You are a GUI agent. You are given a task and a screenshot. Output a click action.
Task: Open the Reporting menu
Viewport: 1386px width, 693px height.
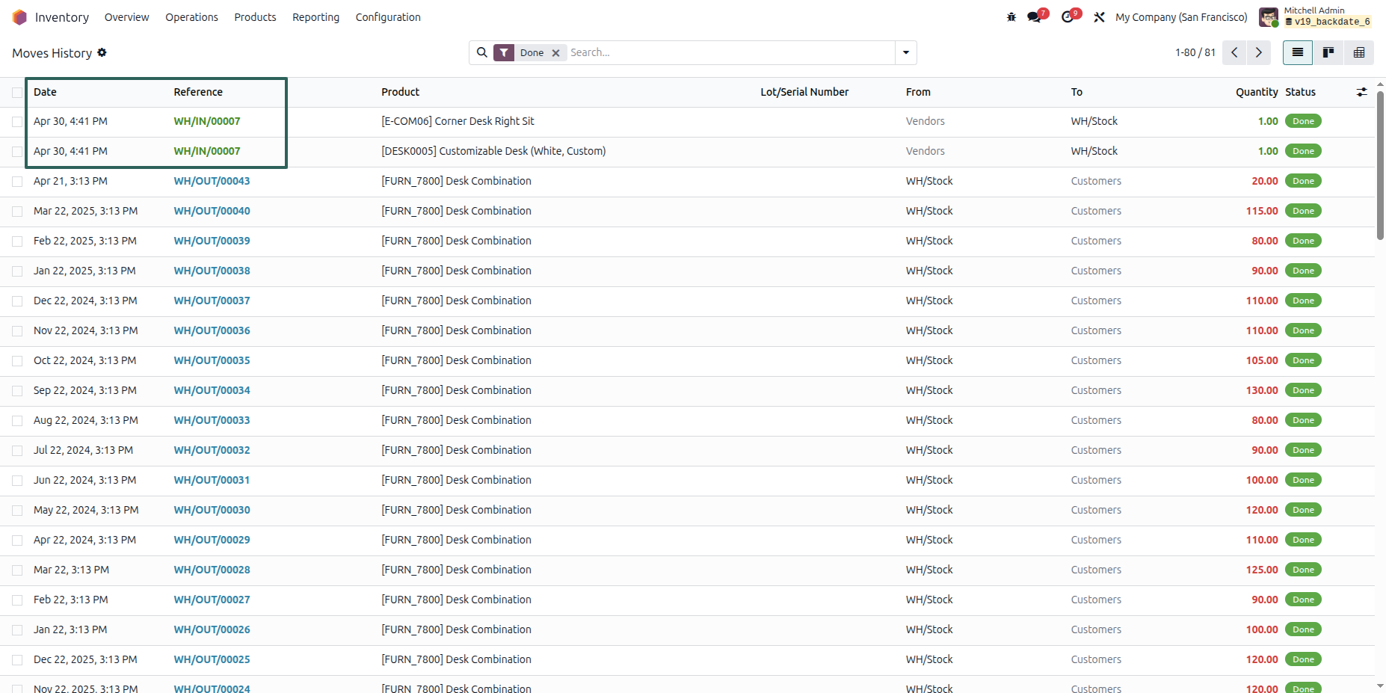(315, 17)
